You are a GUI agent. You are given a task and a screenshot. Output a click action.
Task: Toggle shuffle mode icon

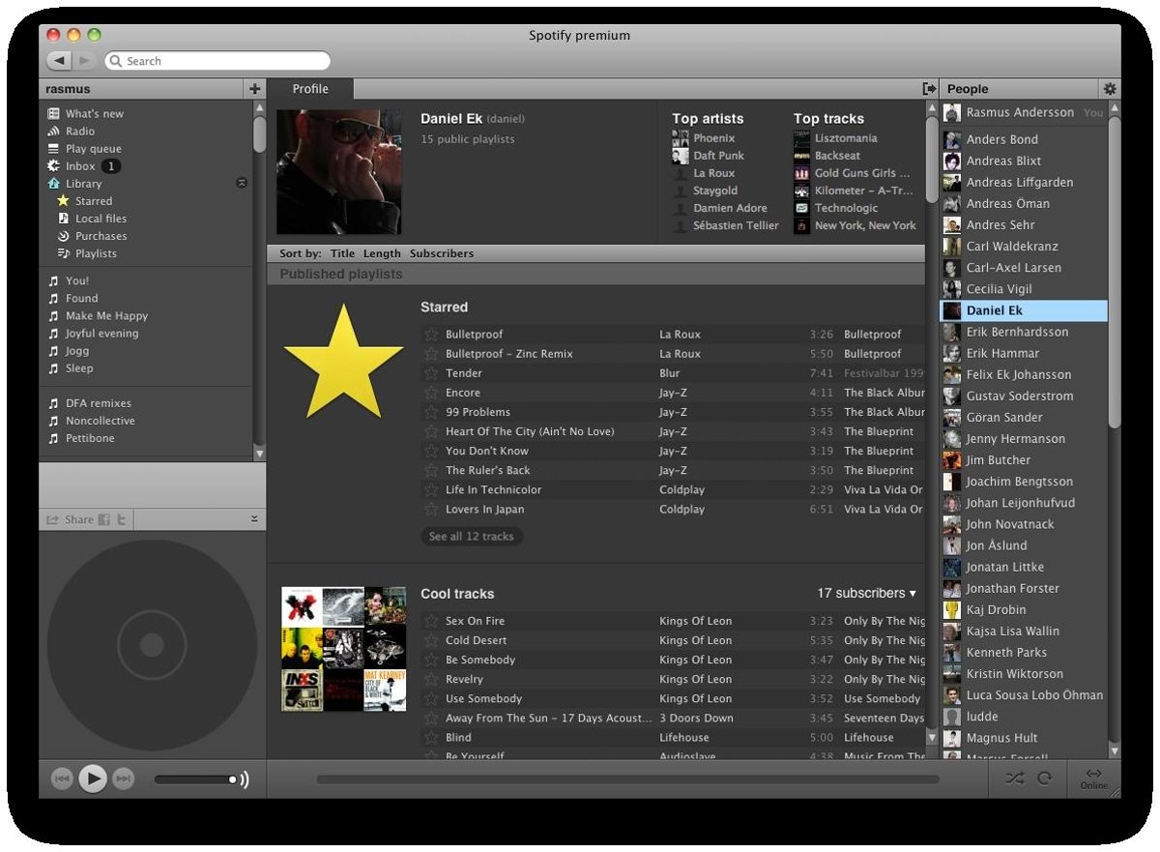coord(1013,779)
